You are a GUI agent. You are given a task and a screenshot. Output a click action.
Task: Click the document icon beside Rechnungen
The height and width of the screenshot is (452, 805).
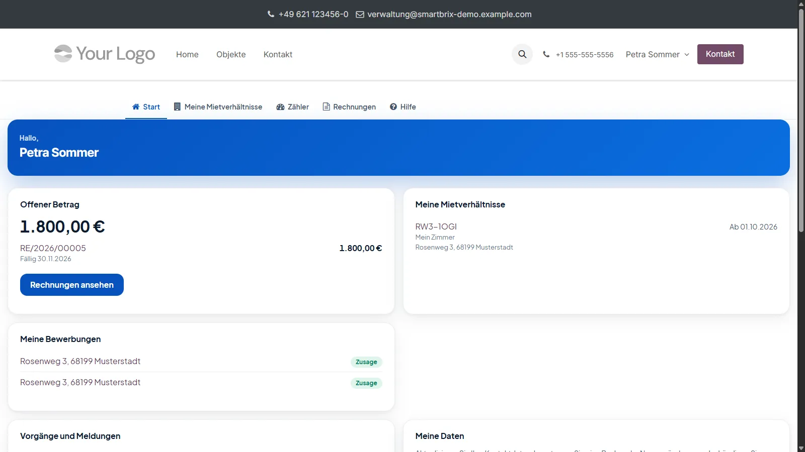(327, 106)
